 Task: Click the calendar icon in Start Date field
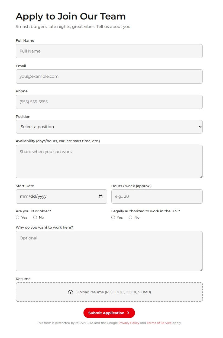101,196
